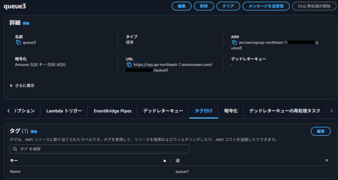
Task: Click 編集 in the タグ panel
Action: pyautogui.click(x=321, y=131)
